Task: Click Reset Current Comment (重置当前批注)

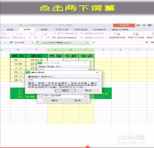Action: coord(92,33)
